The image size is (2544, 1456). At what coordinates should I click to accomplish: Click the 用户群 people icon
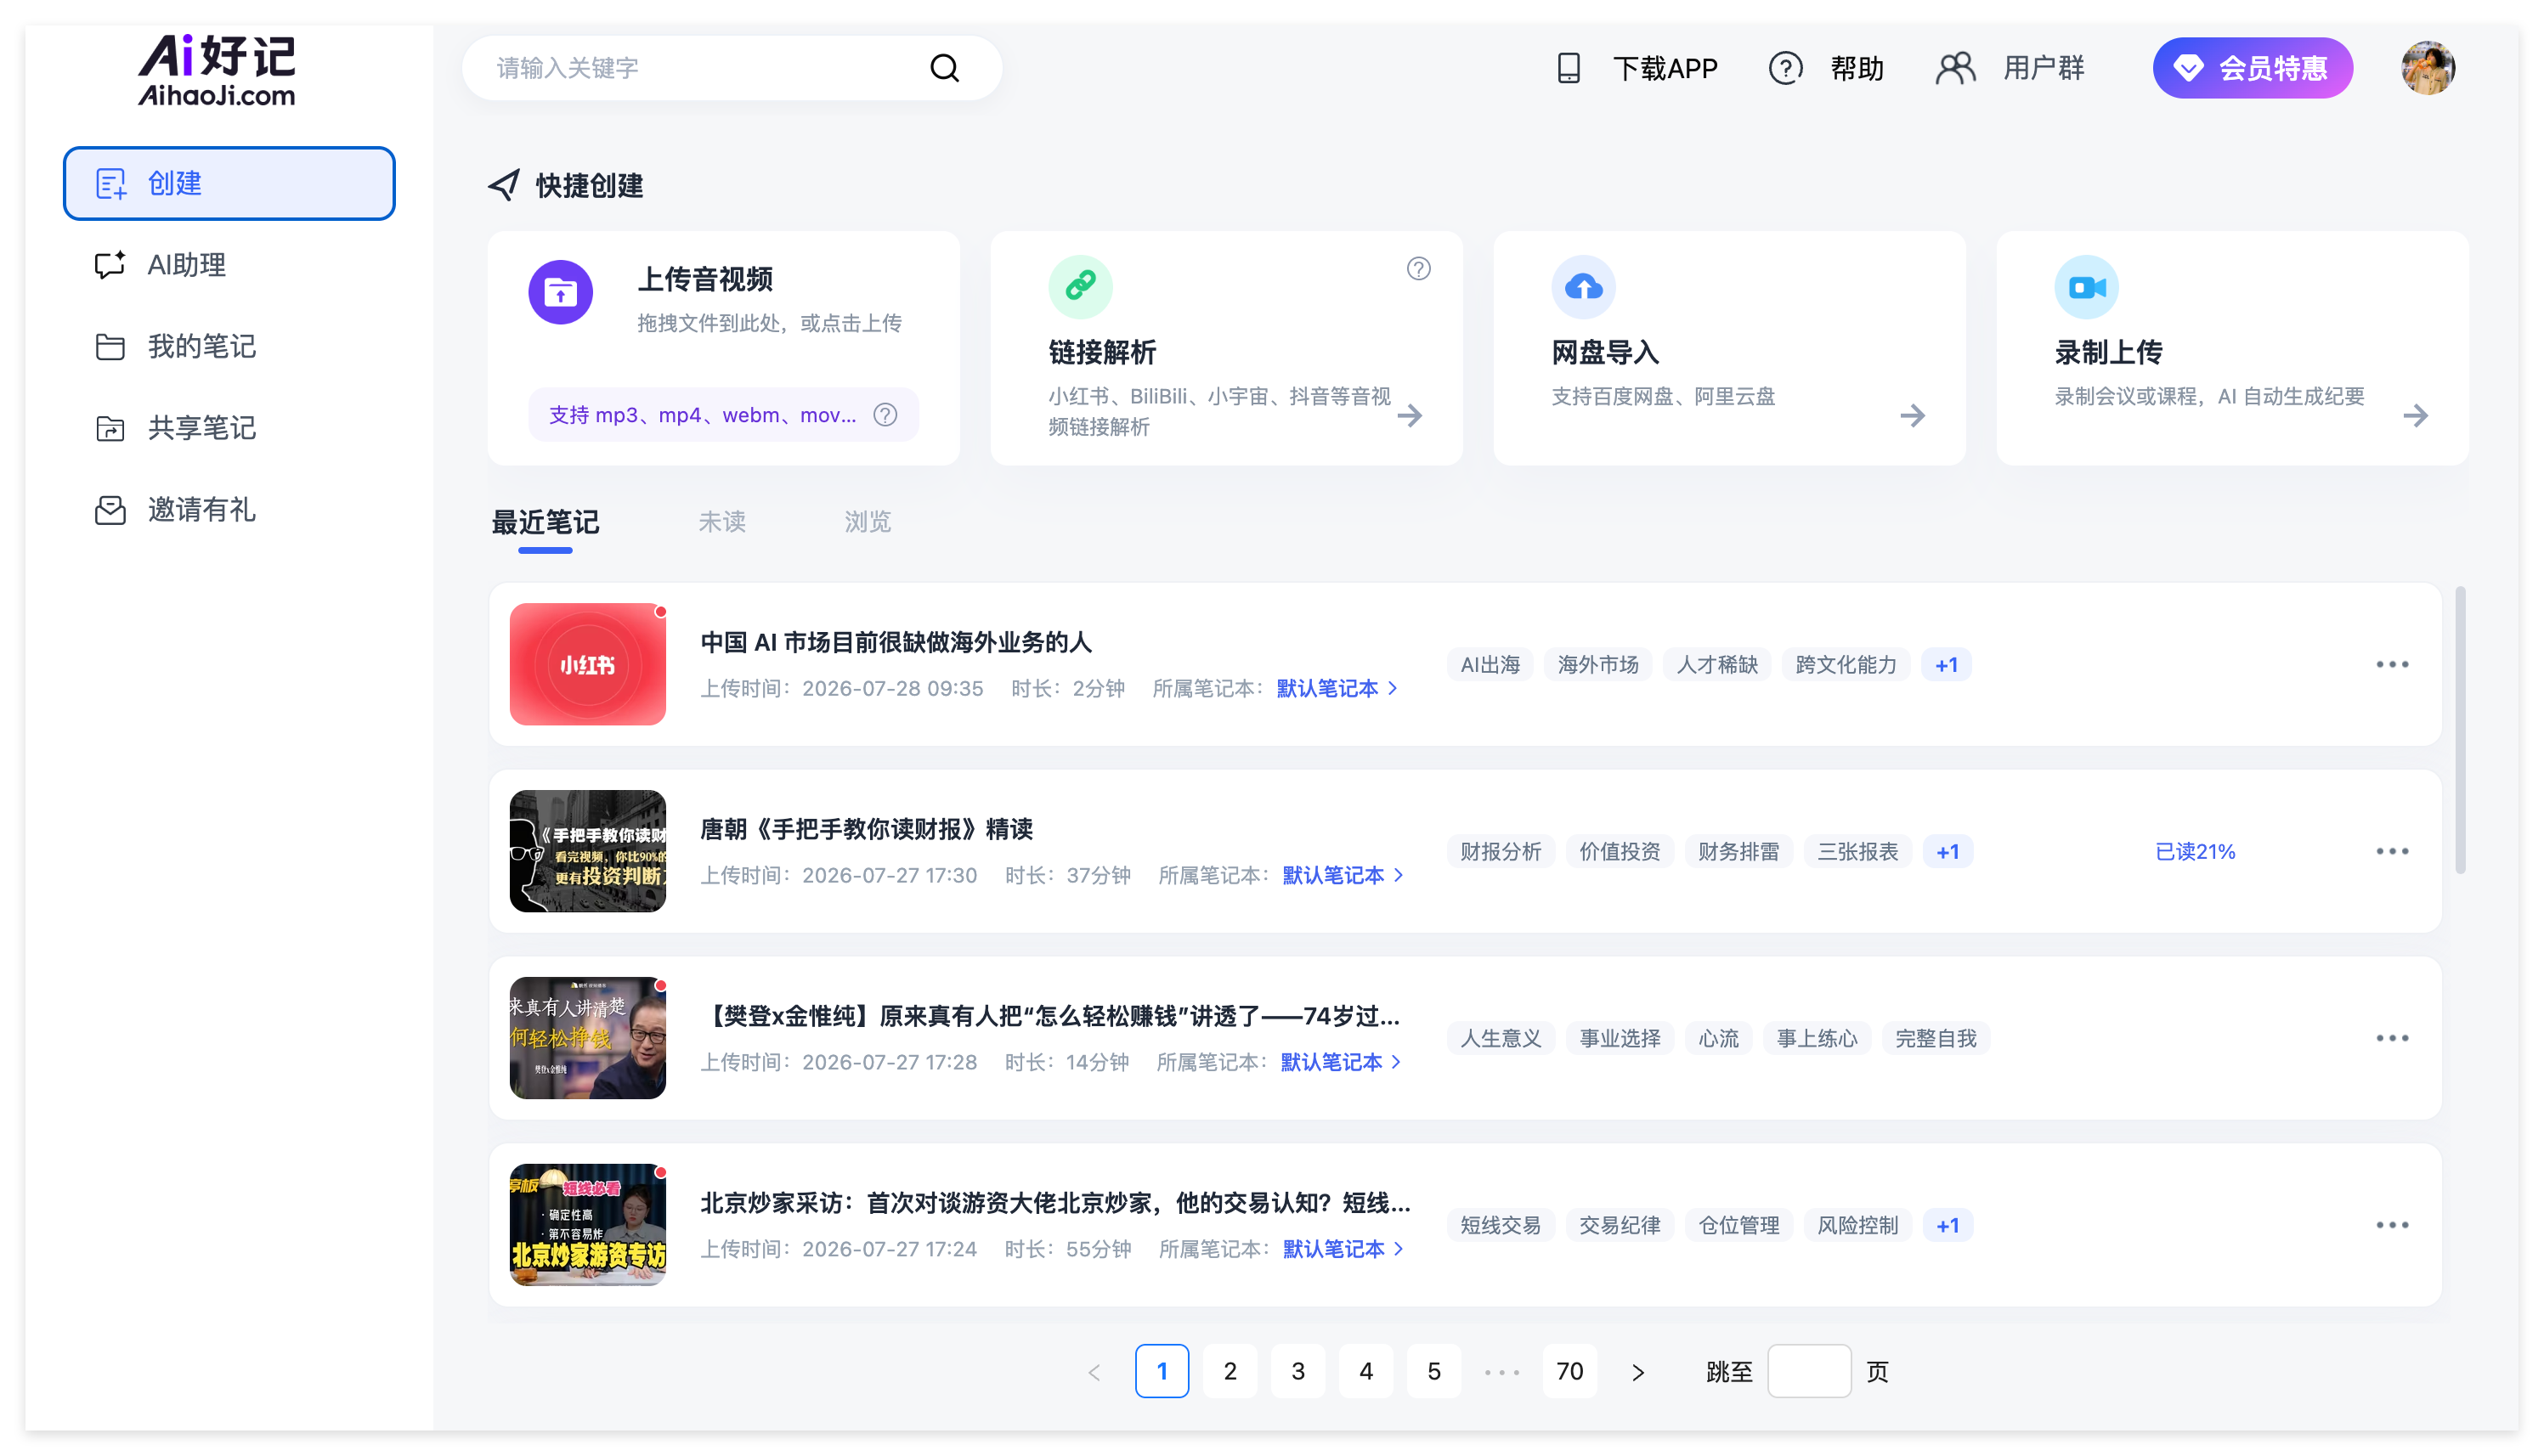click(1955, 68)
